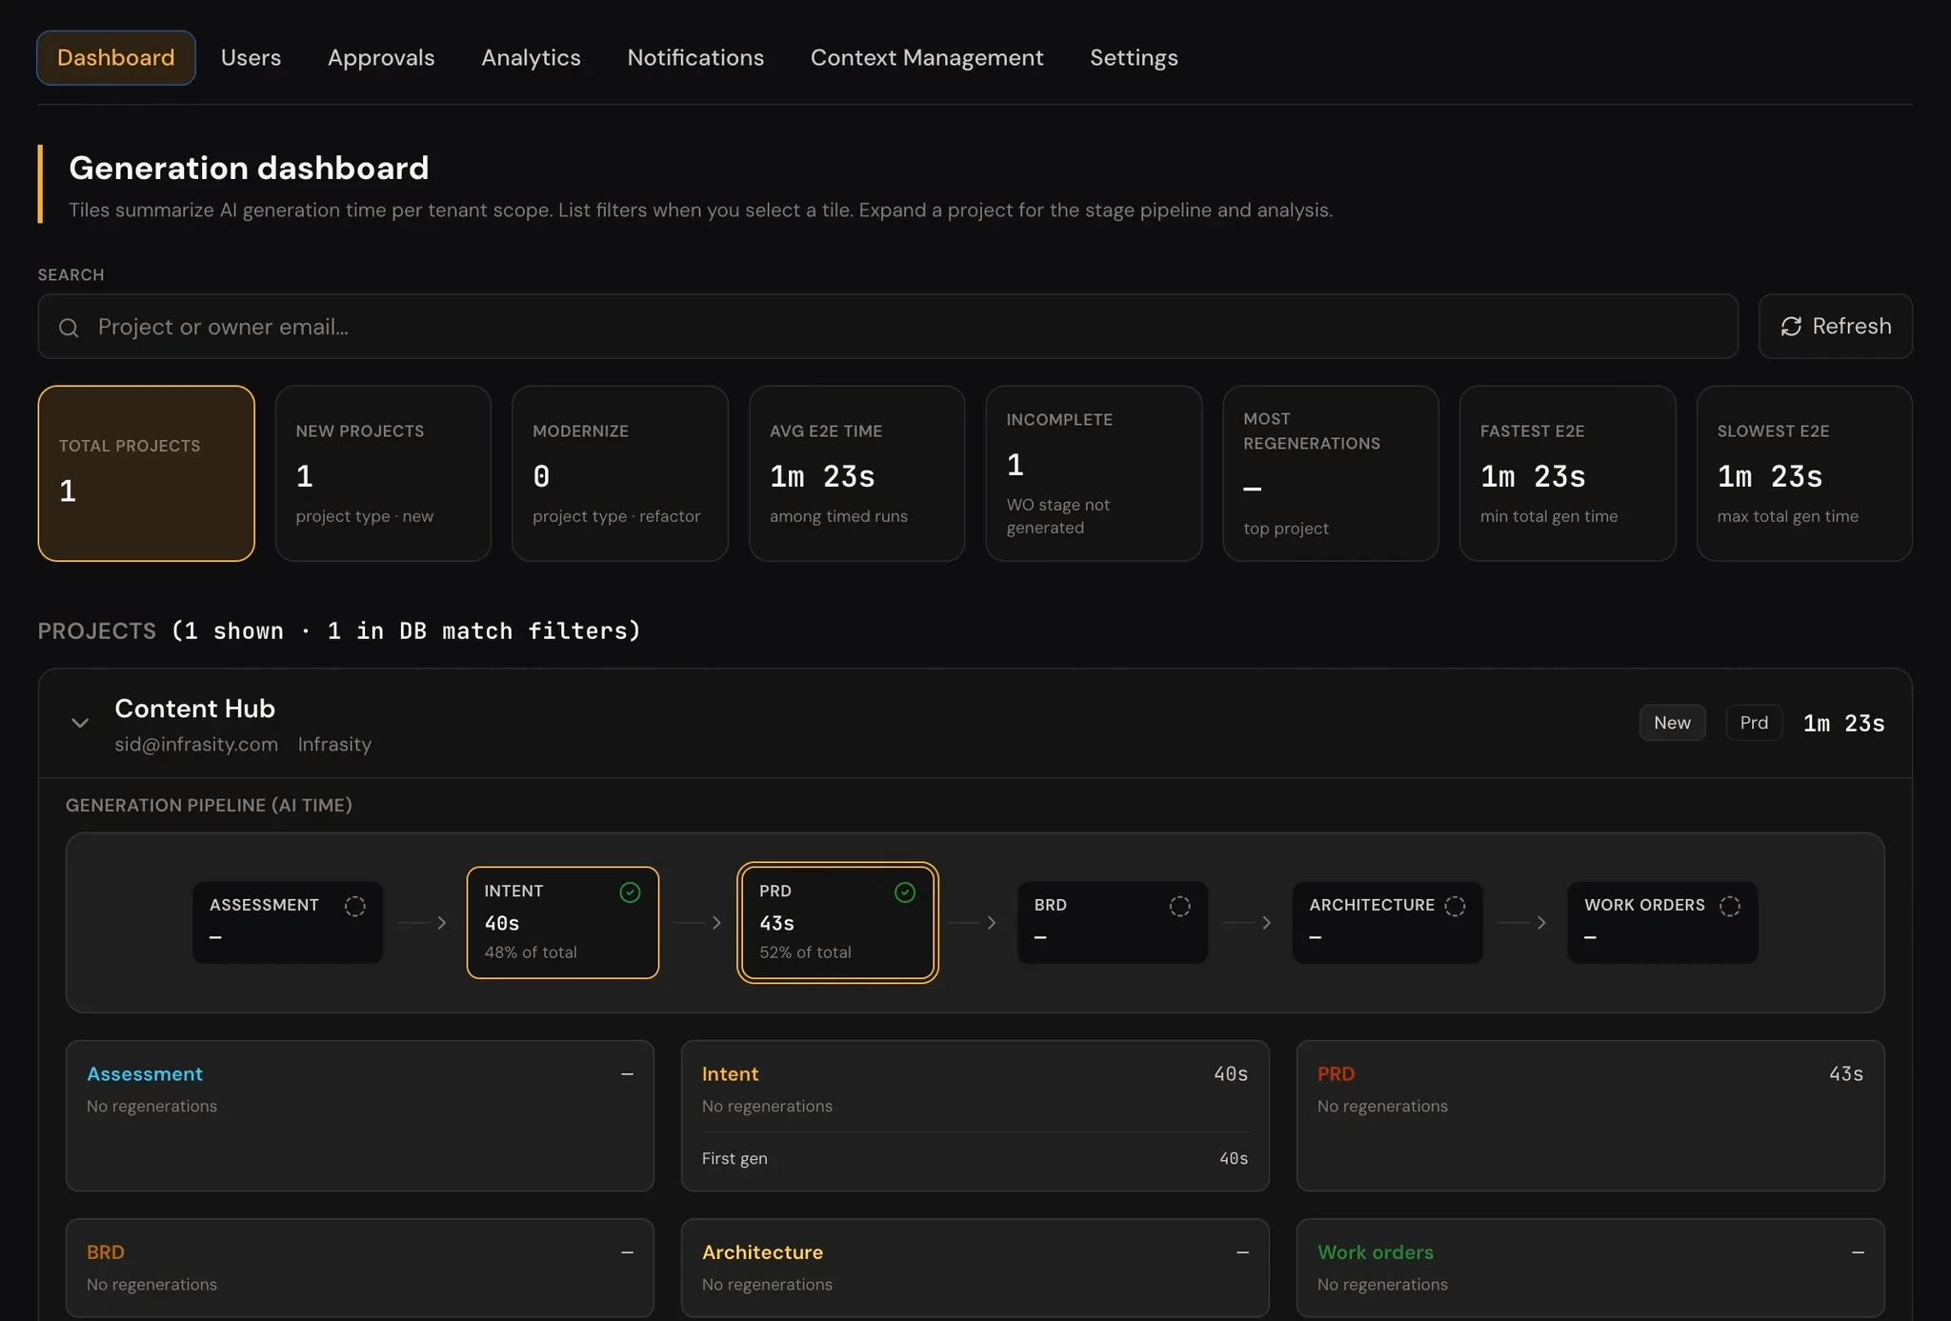Navigate to the Settings tab

[1134, 58]
